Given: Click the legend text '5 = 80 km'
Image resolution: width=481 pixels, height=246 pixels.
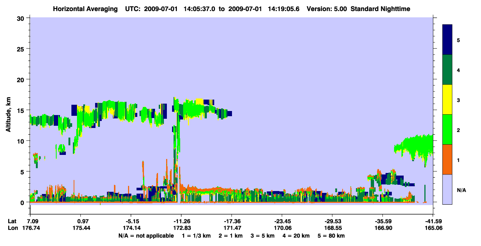Looking at the screenshot, I should (x=332, y=235).
